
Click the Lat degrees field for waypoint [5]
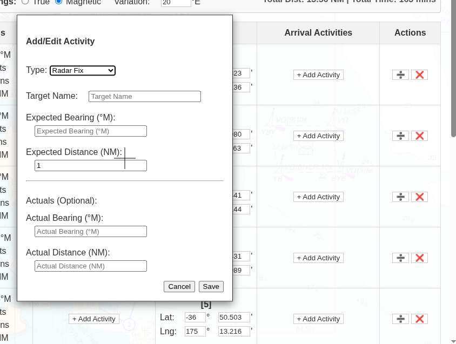195,317
